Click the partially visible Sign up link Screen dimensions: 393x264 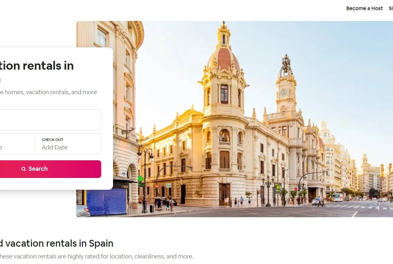(x=391, y=9)
